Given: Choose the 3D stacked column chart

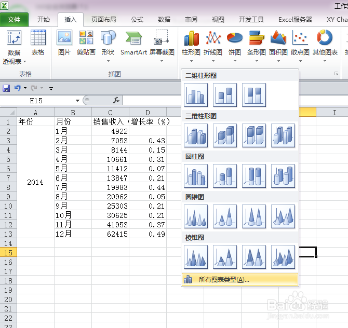Looking at the screenshot, I should click(225, 135).
